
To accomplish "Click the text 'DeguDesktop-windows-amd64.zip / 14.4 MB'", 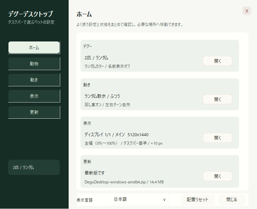I will 124,182.
